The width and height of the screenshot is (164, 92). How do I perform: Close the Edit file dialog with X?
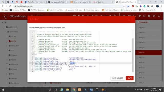132,20
